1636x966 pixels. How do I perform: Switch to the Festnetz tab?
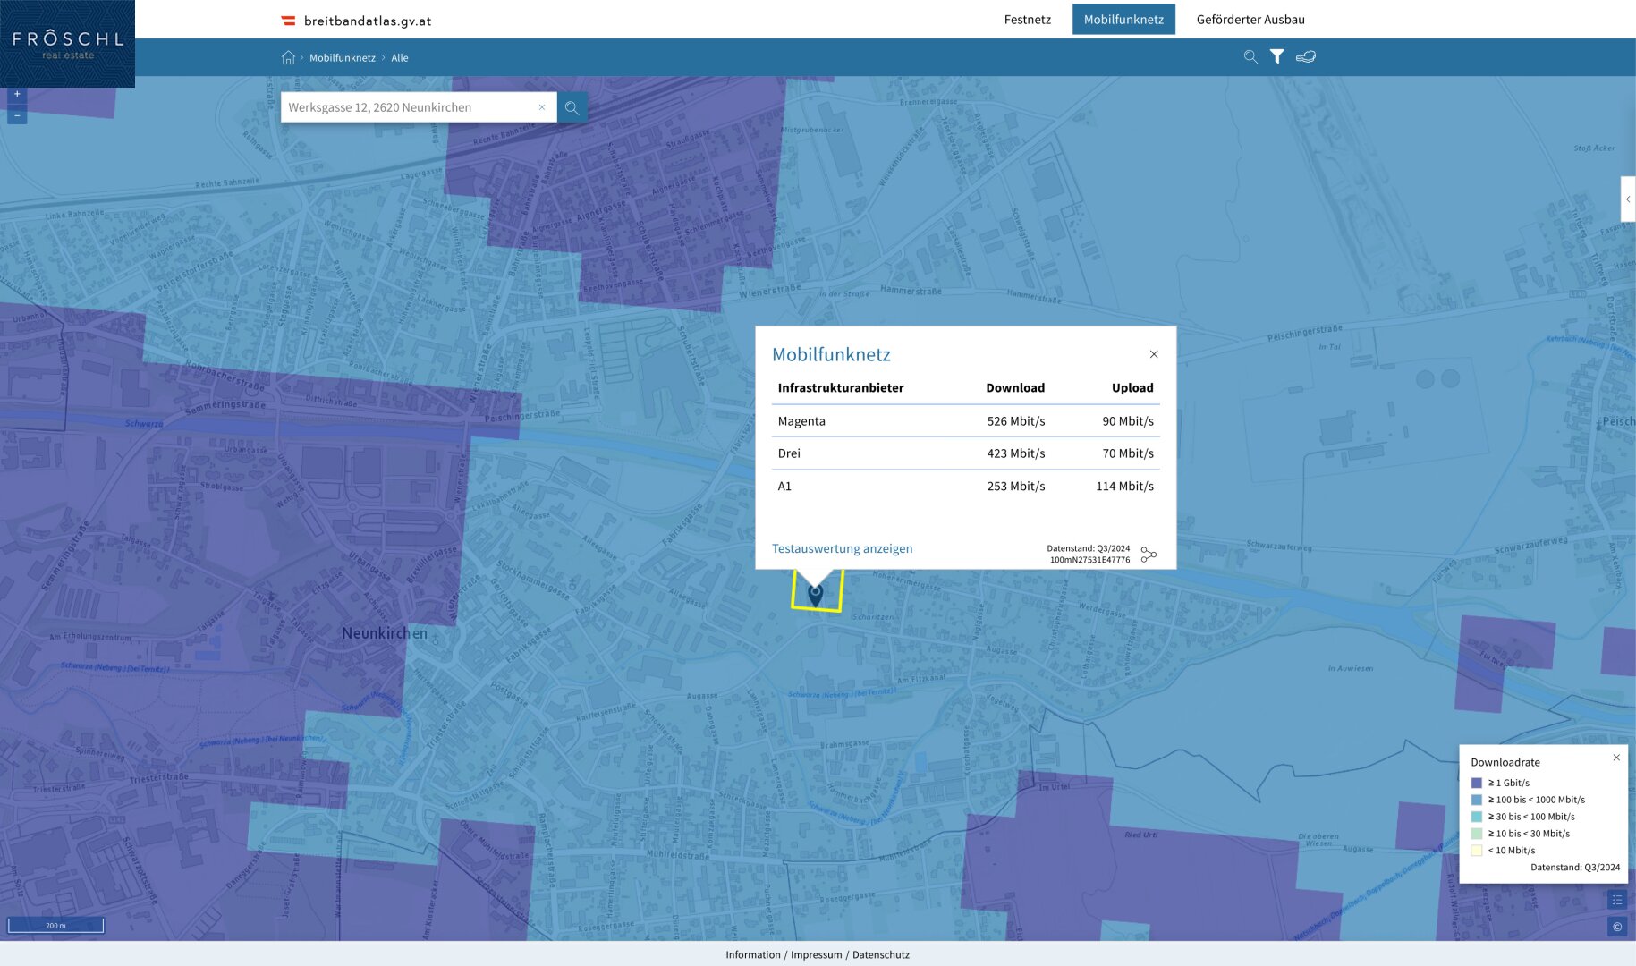(x=1027, y=20)
